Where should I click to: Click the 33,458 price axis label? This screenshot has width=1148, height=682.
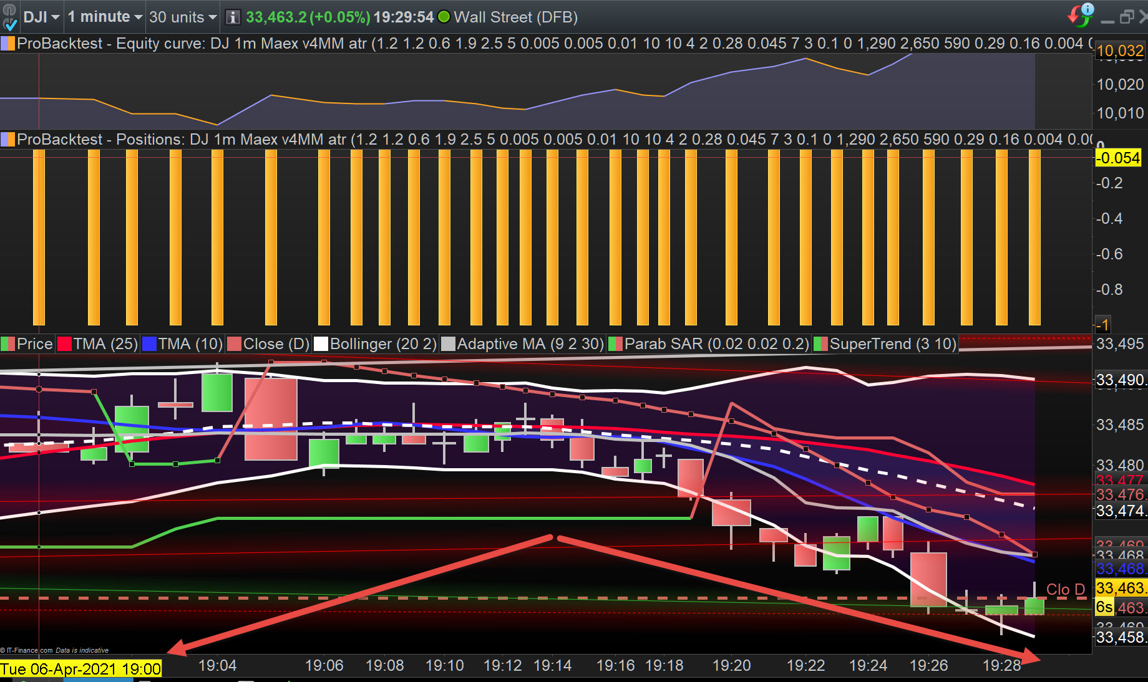[1121, 637]
